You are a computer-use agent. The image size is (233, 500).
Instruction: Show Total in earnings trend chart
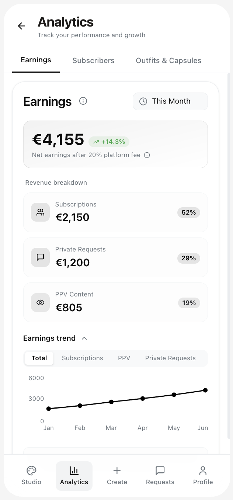tap(39, 358)
